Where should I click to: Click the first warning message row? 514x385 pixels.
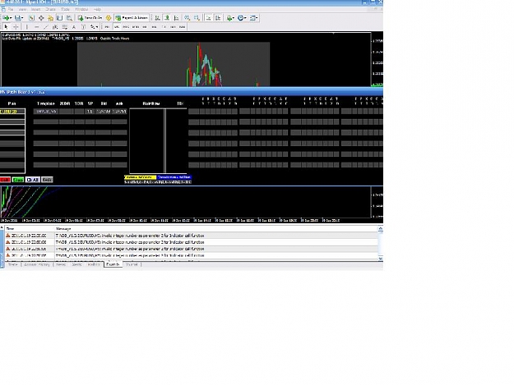point(192,236)
